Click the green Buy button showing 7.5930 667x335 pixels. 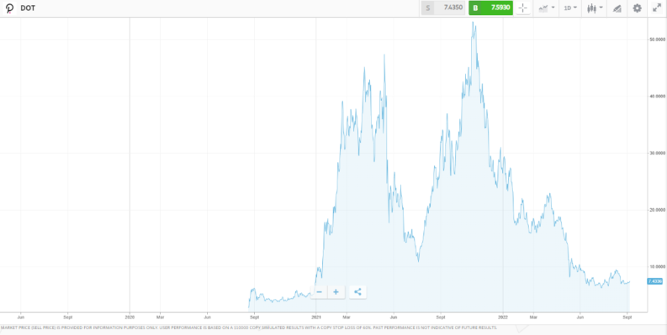click(491, 8)
